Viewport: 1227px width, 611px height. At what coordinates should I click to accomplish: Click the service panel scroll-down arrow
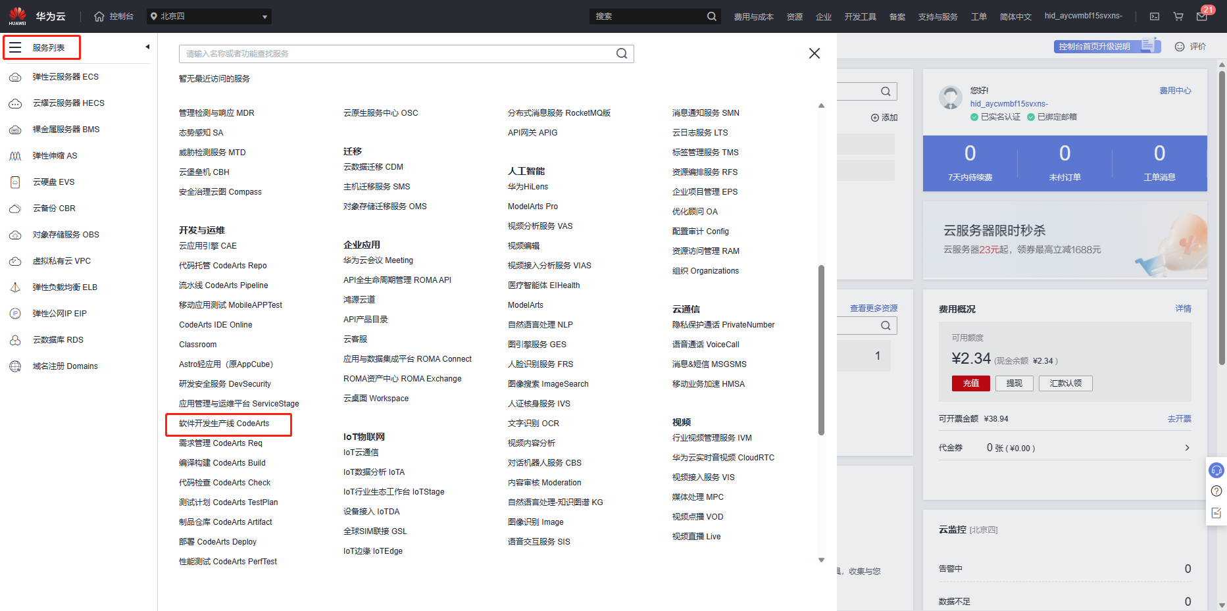point(821,560)
